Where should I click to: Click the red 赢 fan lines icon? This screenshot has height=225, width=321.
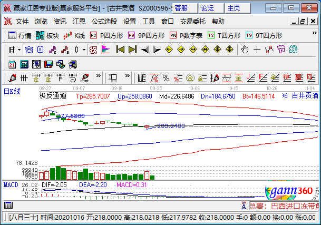pos(299,78)
